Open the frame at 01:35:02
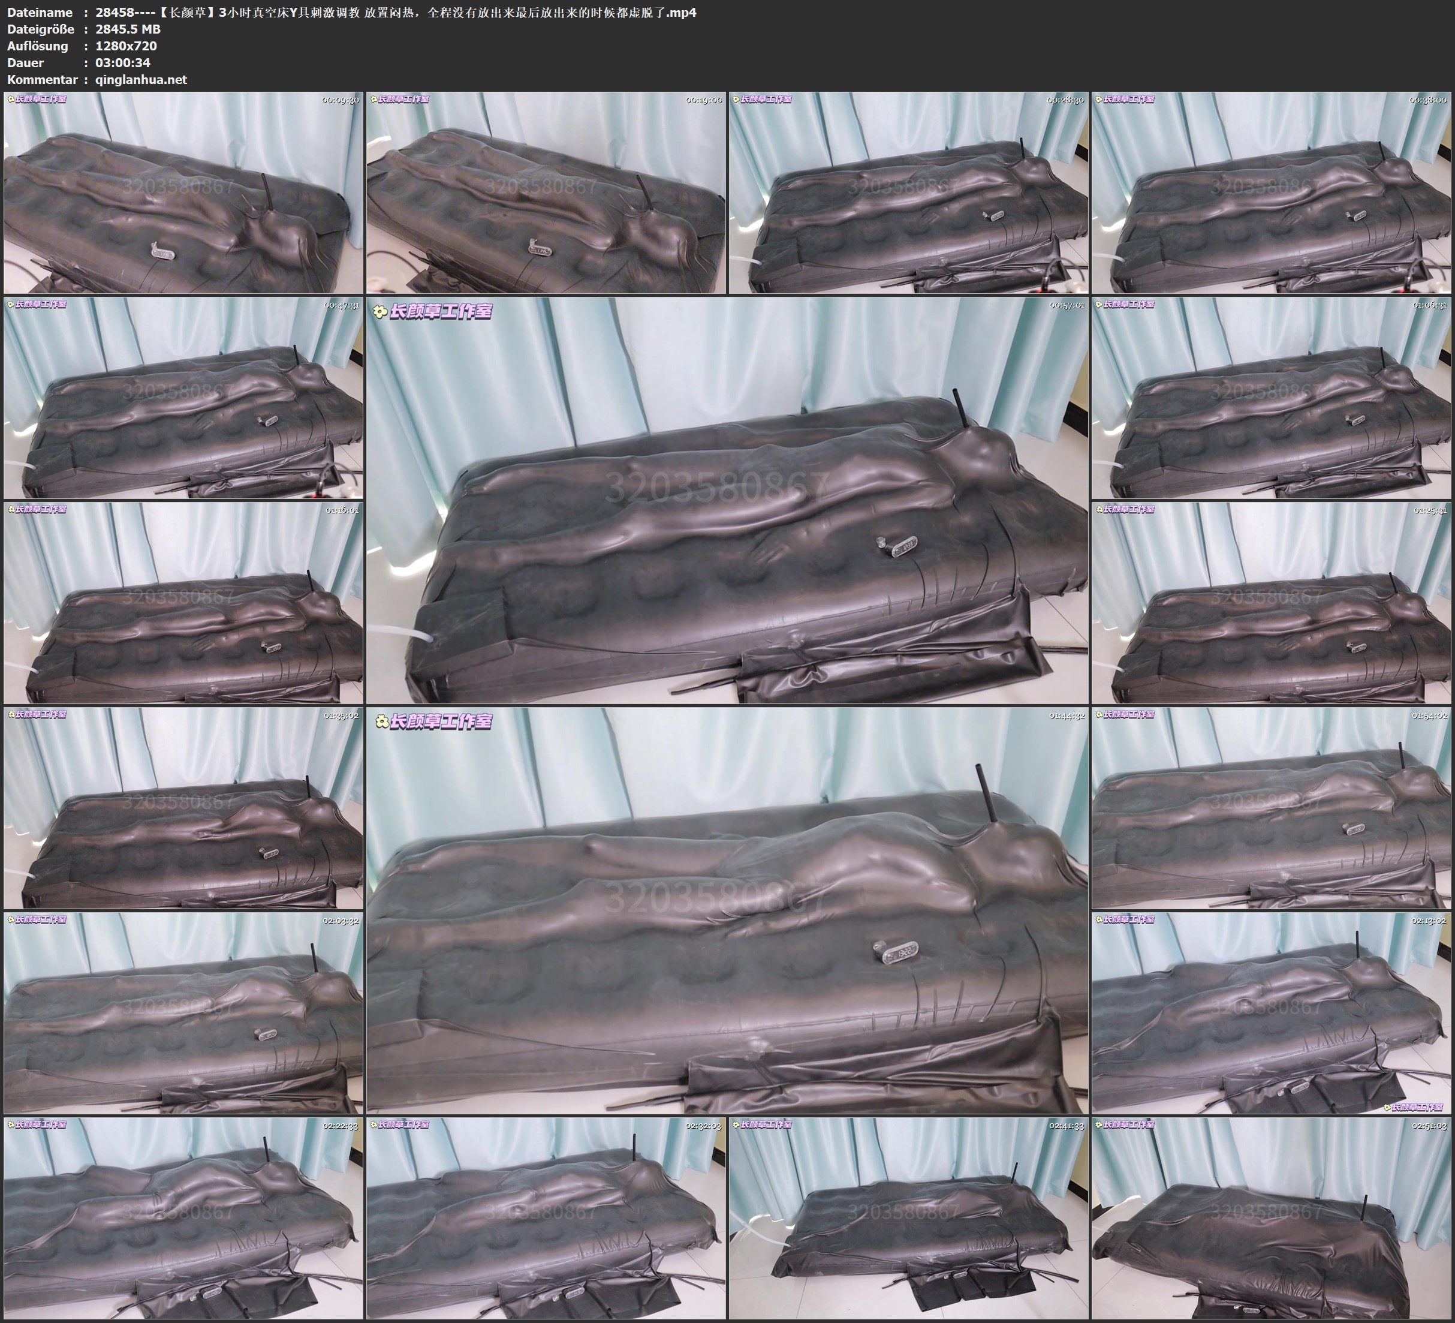Viewport: 1455px width, 1323px height. [183, 808]
